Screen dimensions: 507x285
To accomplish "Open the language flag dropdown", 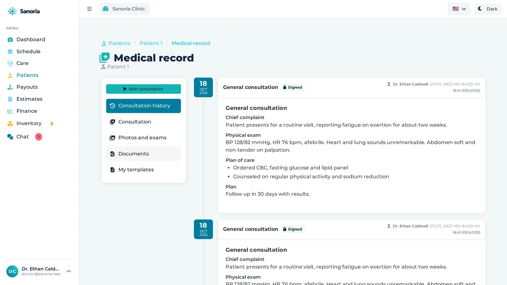I will pyautogui.click(x=459, y=9).
